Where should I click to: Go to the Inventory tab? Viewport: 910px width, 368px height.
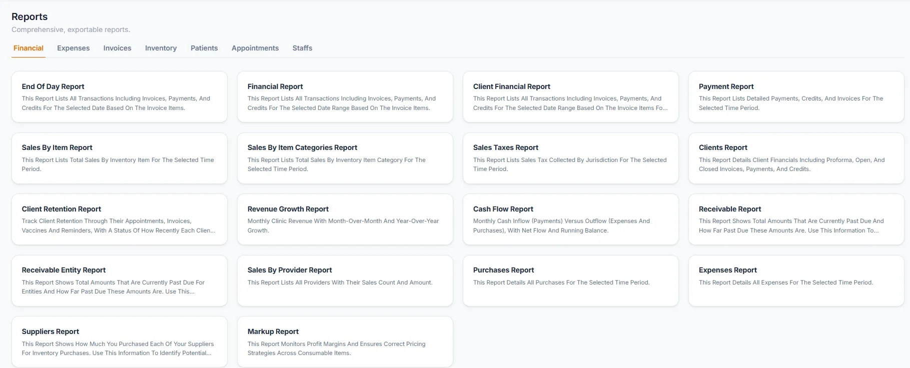[x=161, y=48]
